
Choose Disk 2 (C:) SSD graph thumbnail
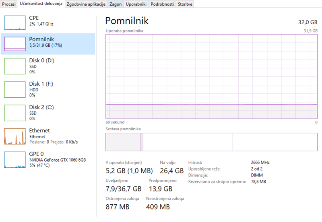pos(15,113)
